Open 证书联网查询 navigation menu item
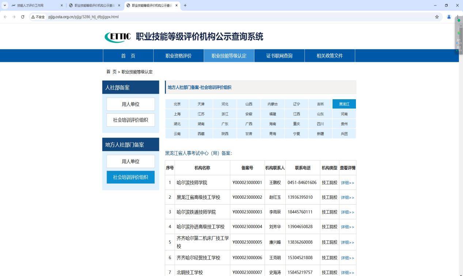463x276 pixels. click(279, 56)
